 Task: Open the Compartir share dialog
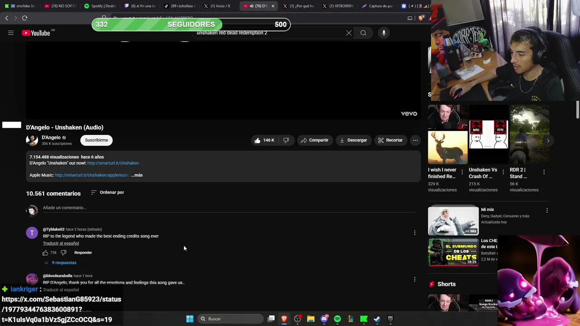[x=314, y=140]
